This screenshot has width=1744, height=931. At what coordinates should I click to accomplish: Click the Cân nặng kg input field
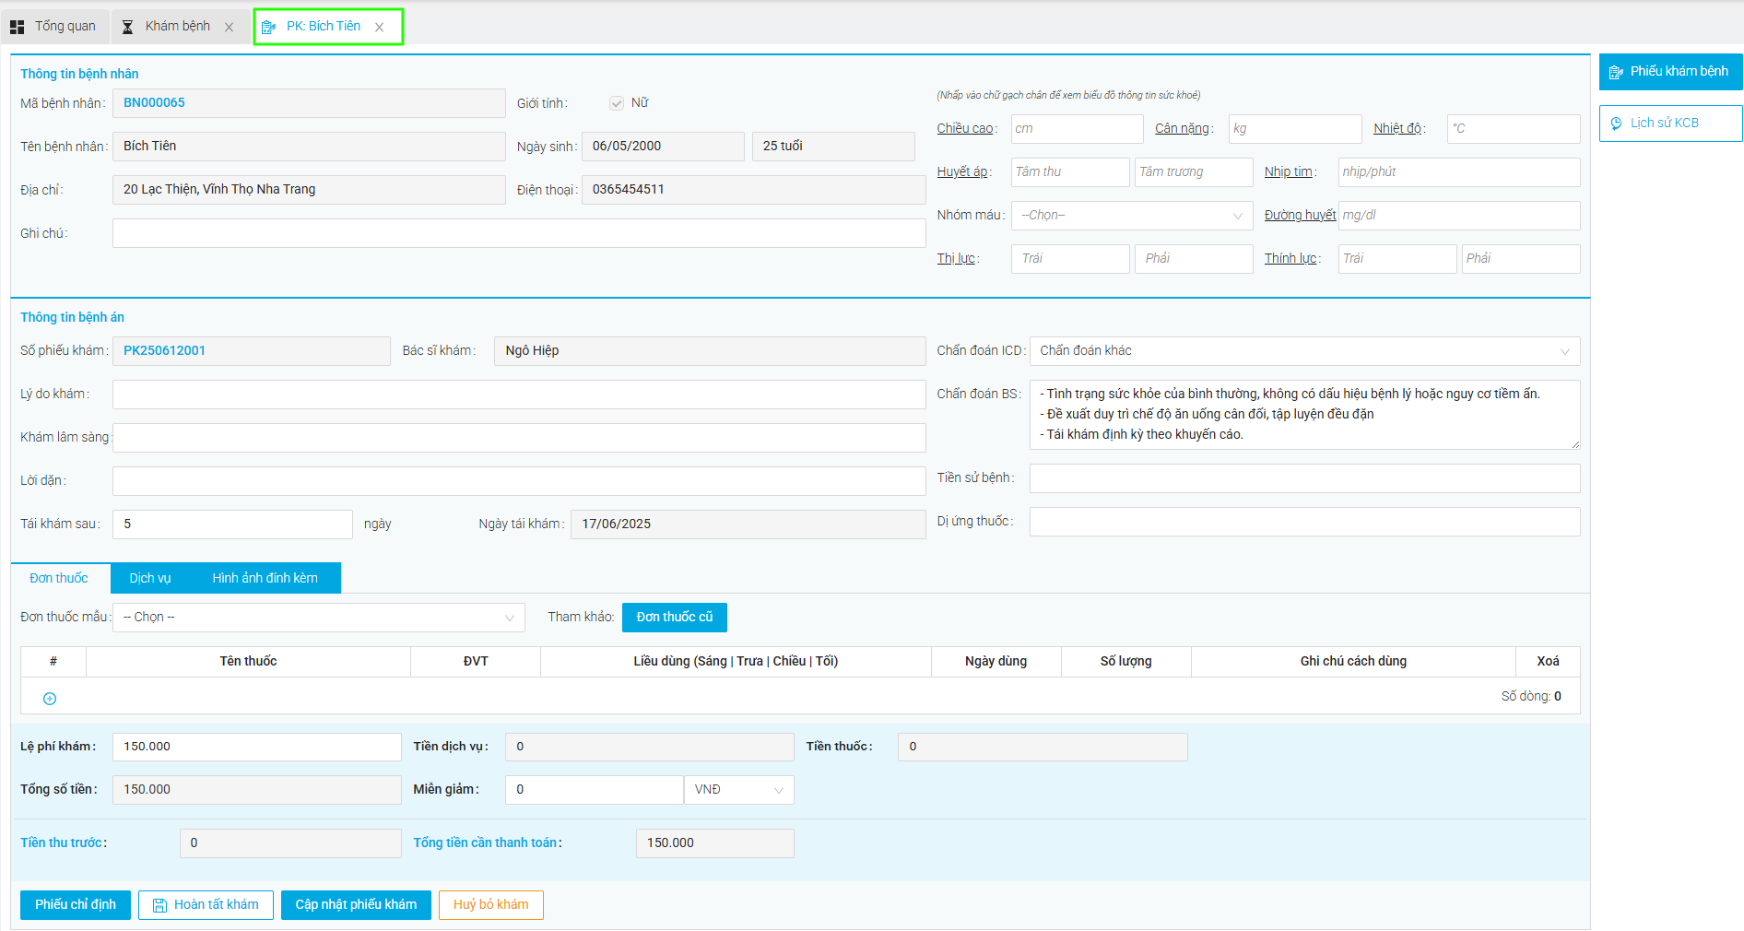tap(1295, 129)
